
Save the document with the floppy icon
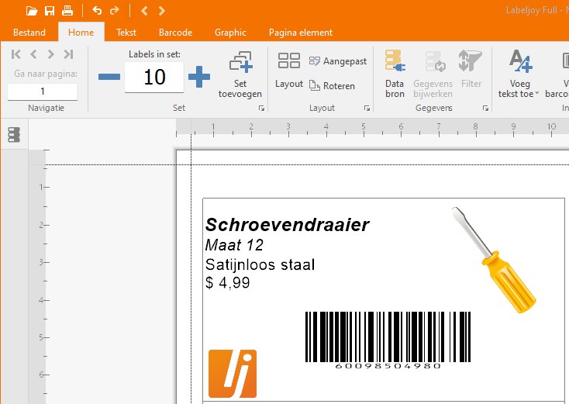(50, 11)
